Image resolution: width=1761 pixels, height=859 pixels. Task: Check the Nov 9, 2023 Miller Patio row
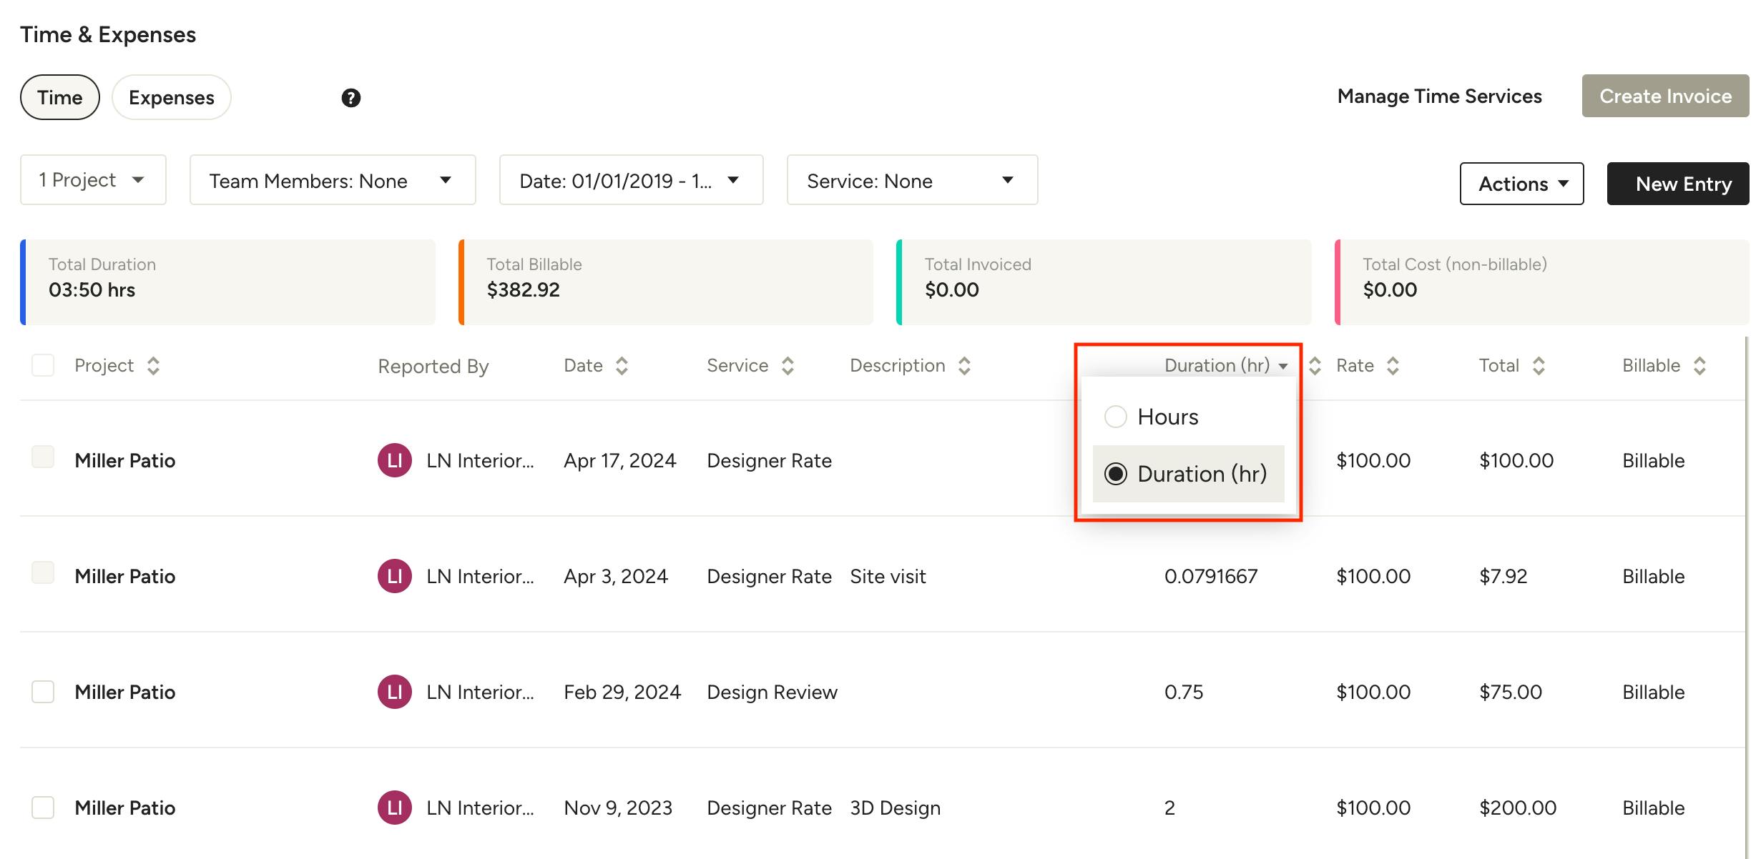(x=43, y=808)
